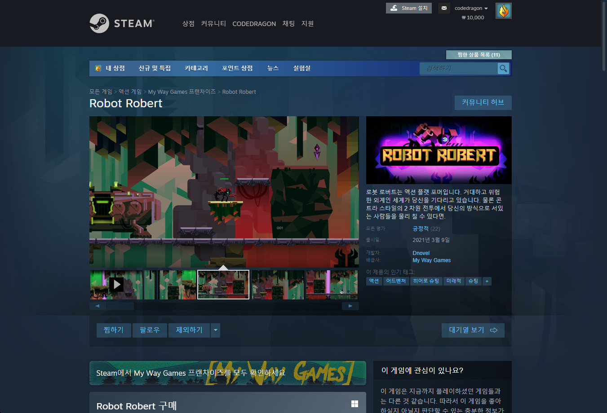The height and width of the screenshot is (413, 607).
Task: Click the codedragon flame avatar
Action: click(504, 11)
